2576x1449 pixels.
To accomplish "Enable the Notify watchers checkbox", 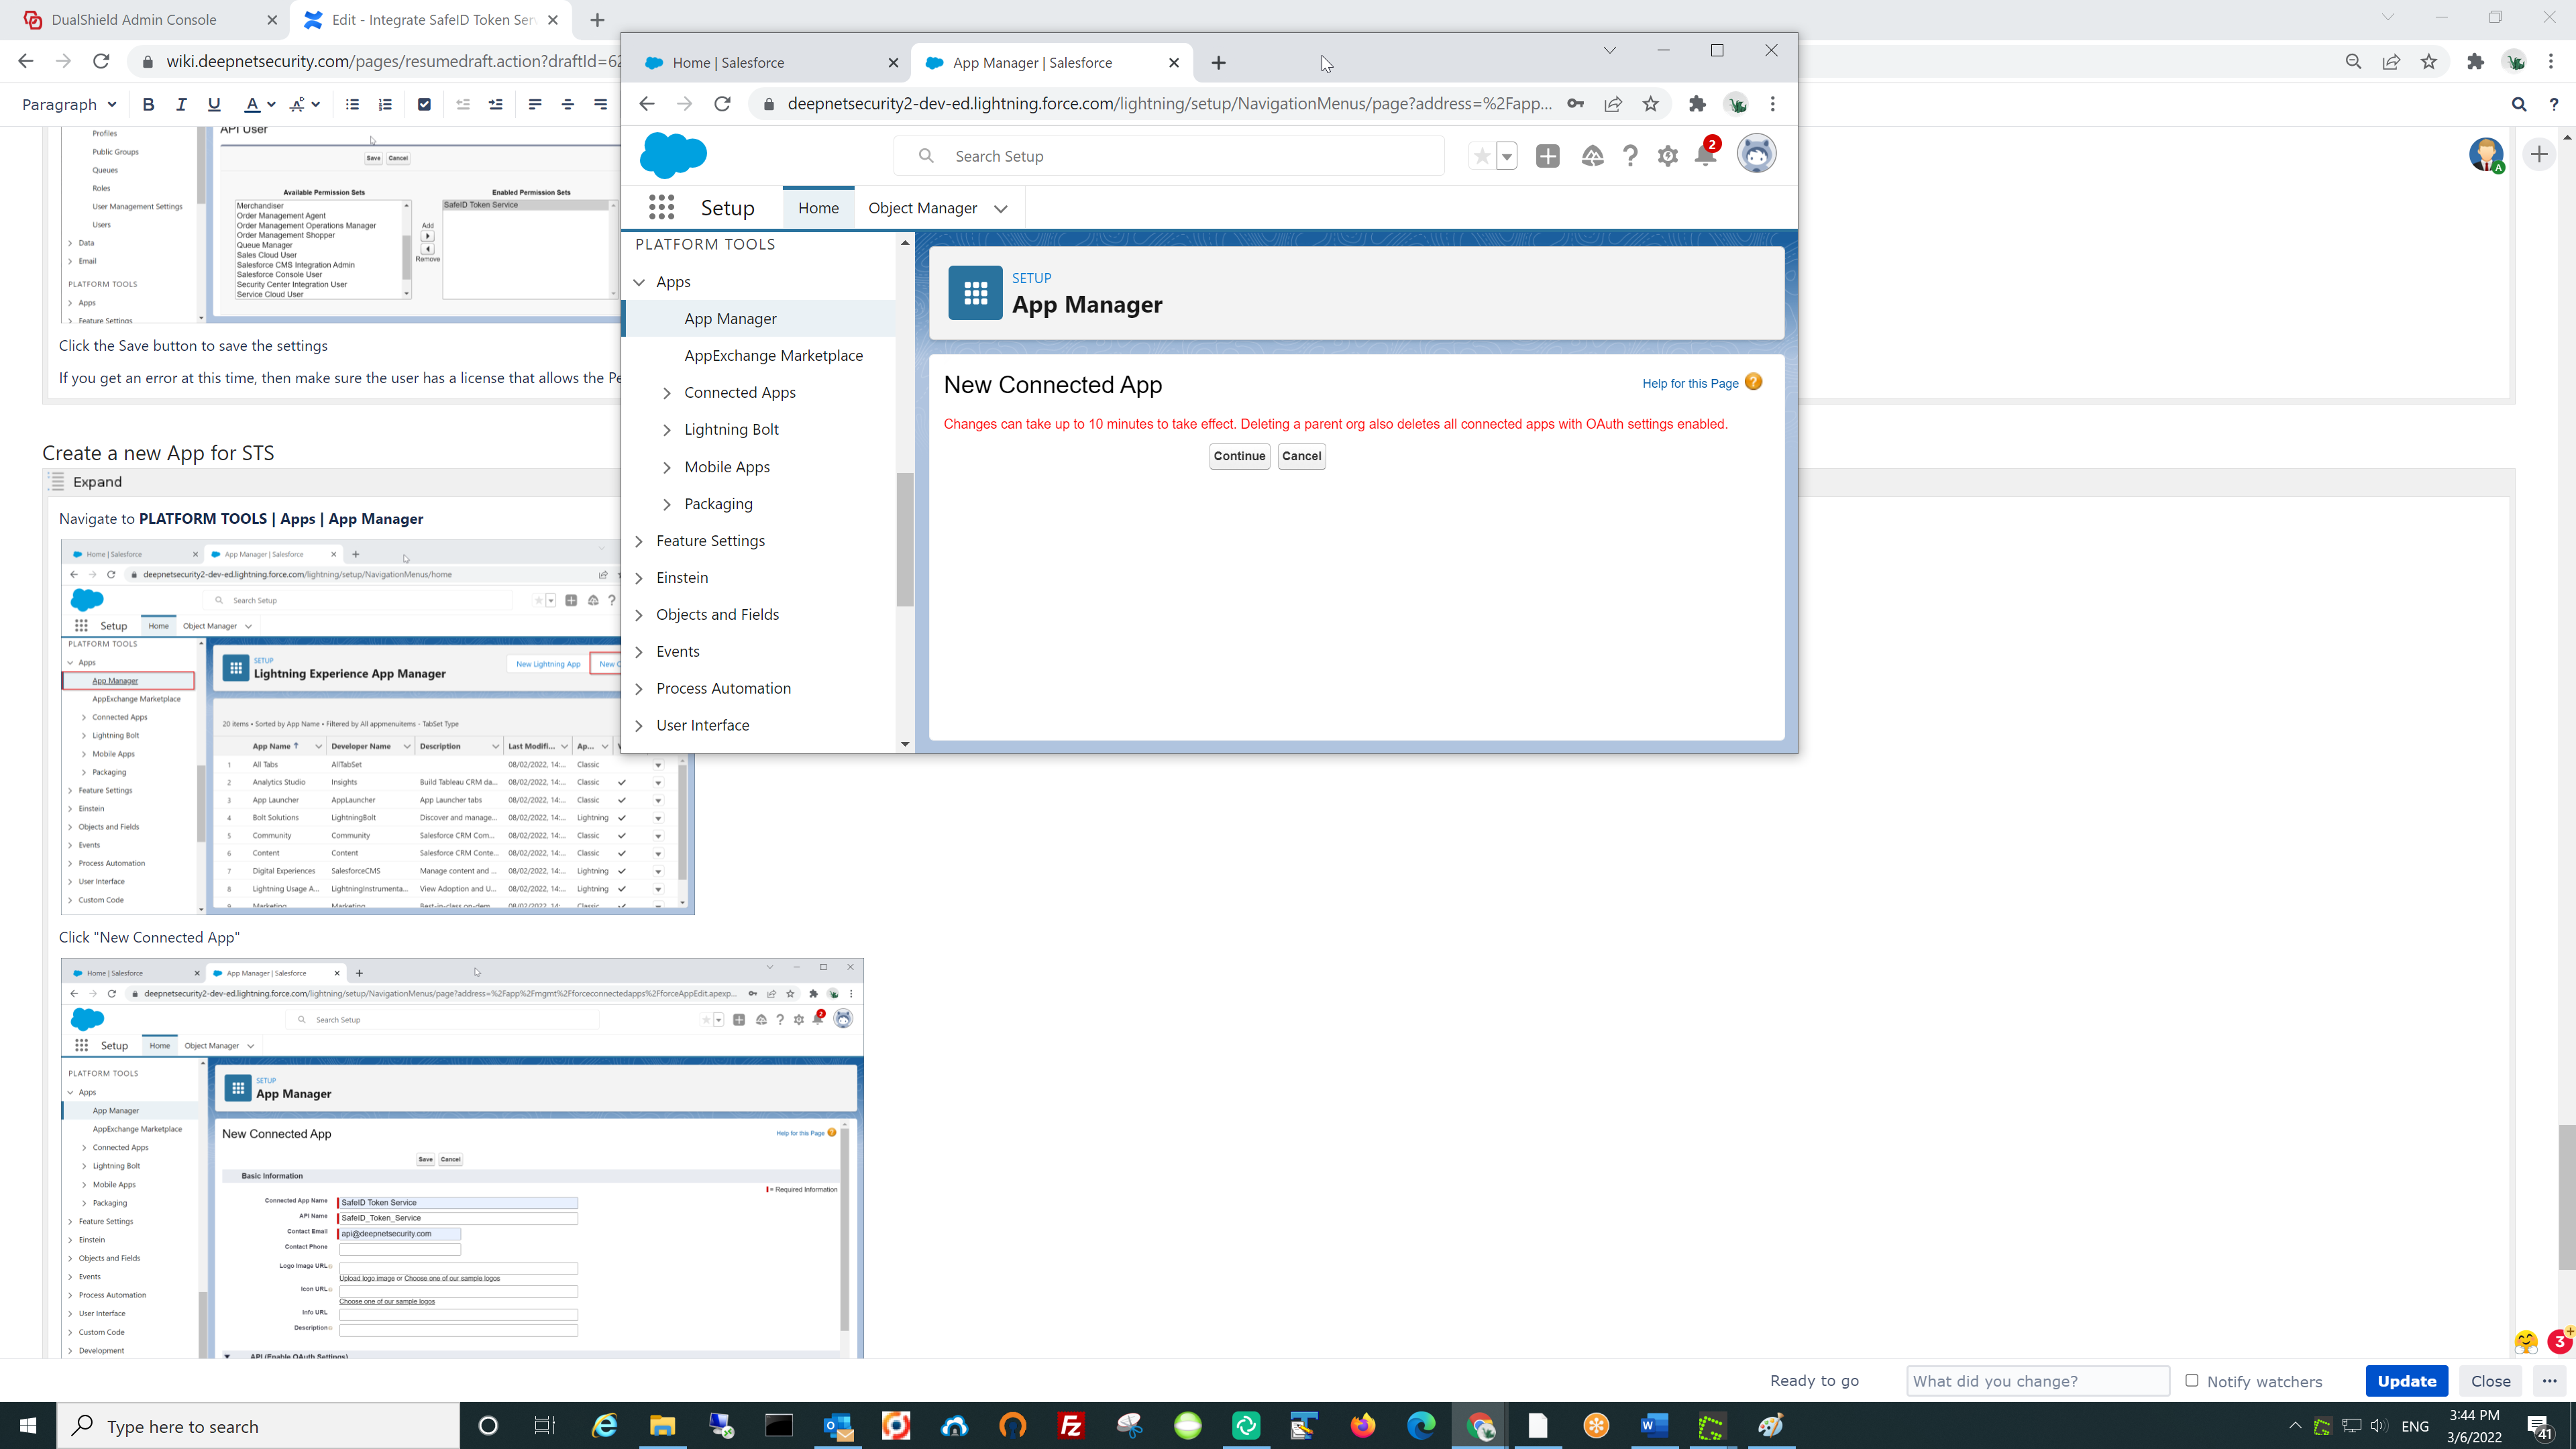I will [2192, 1380].
